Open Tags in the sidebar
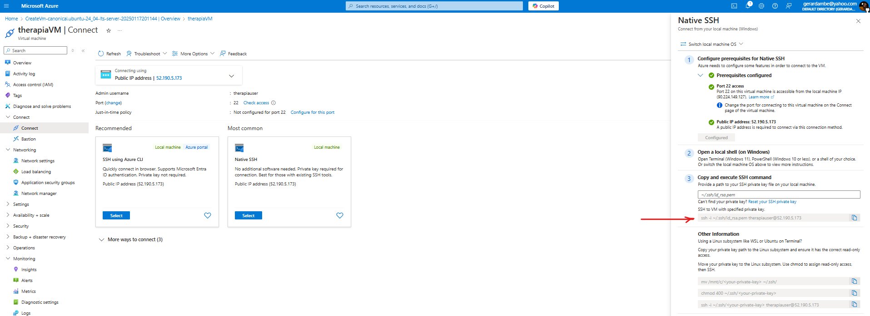This screenshot has height=316, width=870. [x=17, y=96]
